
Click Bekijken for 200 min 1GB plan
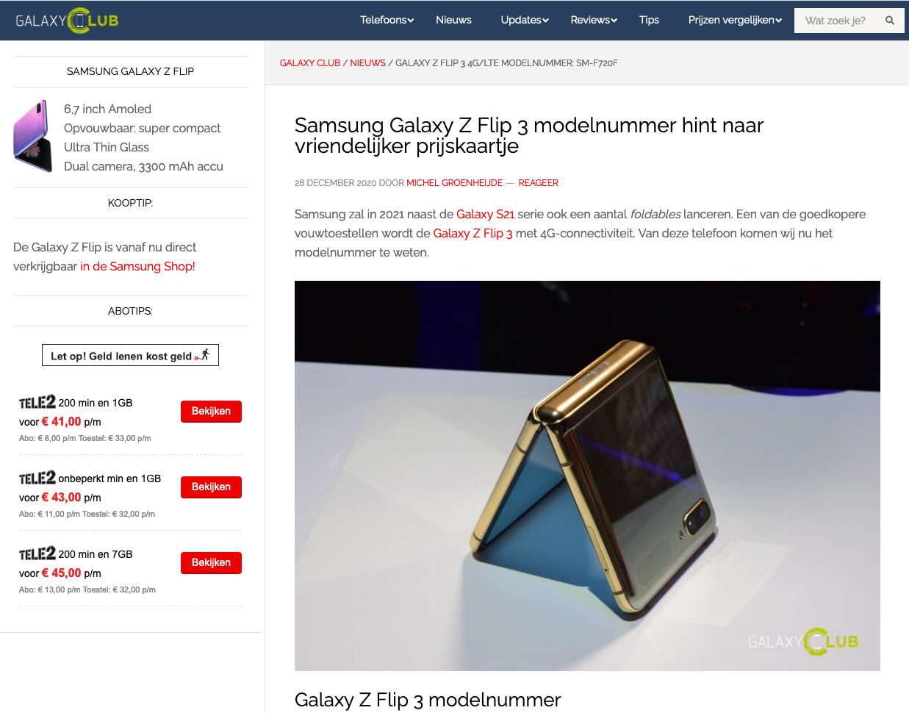coord(211,412)
